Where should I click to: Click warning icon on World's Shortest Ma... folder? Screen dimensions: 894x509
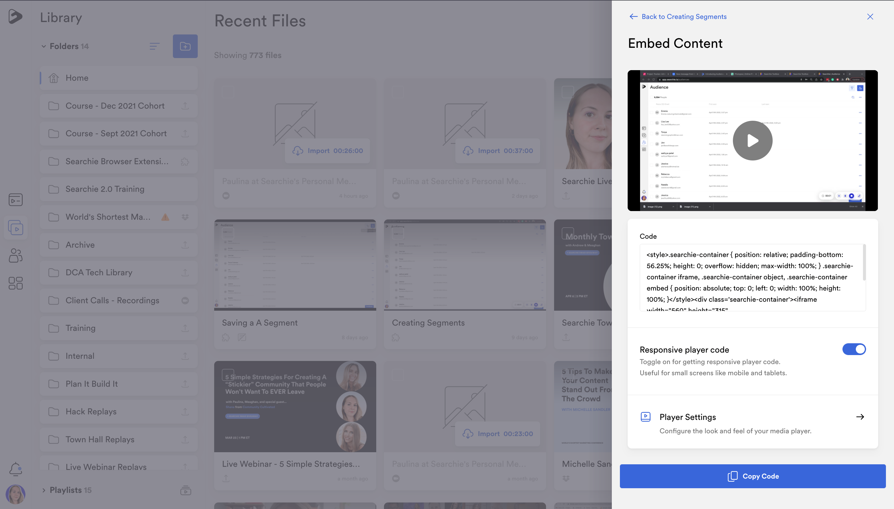tap(165, 217)
